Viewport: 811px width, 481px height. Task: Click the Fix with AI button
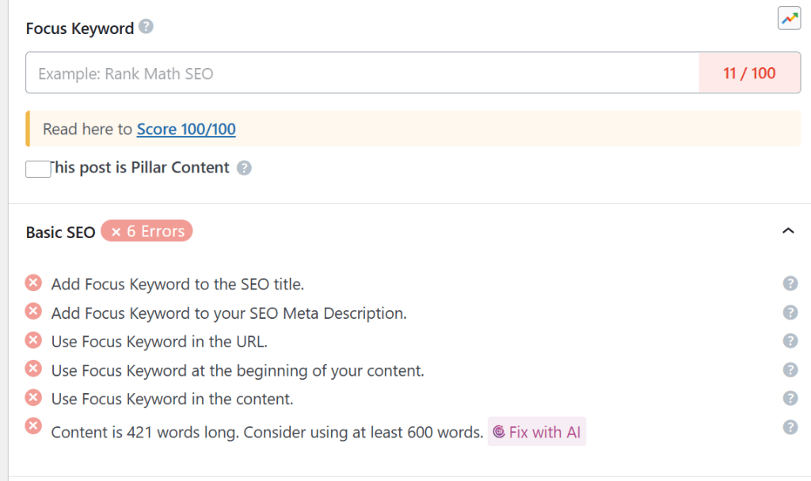536,432
